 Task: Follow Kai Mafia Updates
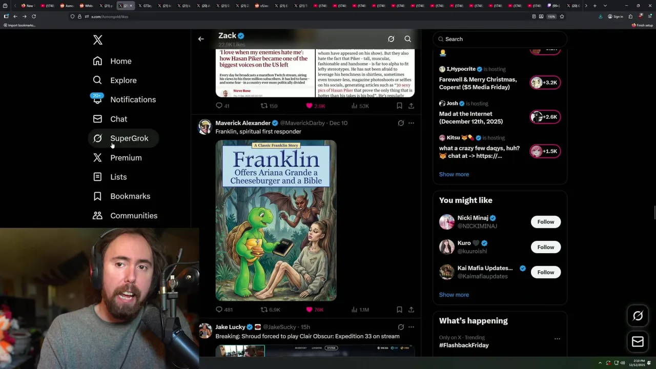pos(545,272)
